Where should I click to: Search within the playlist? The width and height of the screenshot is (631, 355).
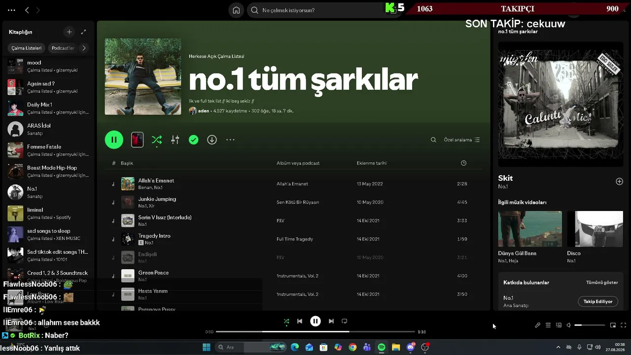433,140
